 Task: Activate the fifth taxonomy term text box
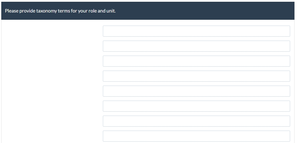(196, 91)
